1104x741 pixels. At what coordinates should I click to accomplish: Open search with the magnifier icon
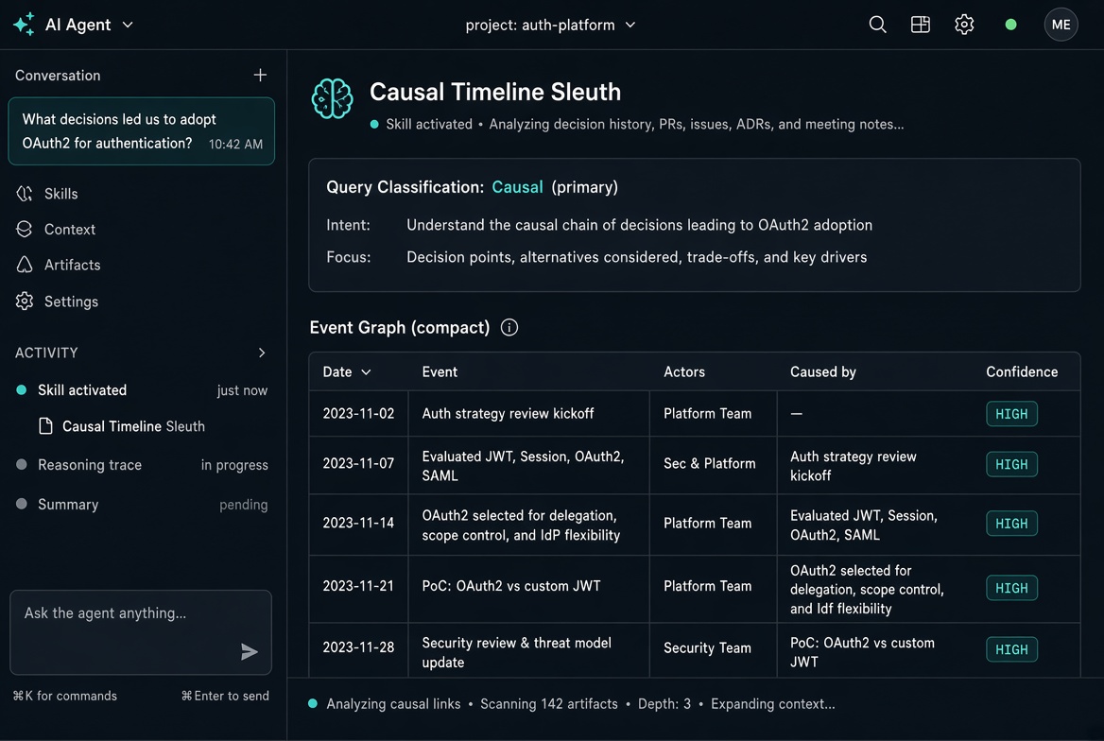coord(877,25)
